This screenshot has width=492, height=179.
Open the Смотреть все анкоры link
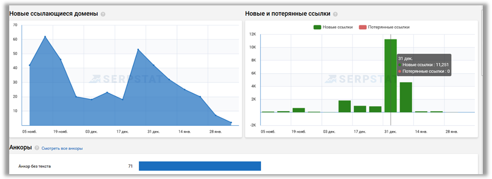click(x=62, y=148)
